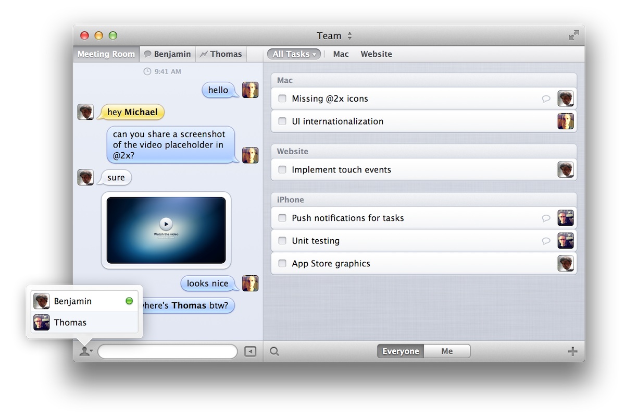Screen dimensions: 625x418
Task: Show only tasks assigned to Me
Action: pyautogui.click(x=447, y=352)
